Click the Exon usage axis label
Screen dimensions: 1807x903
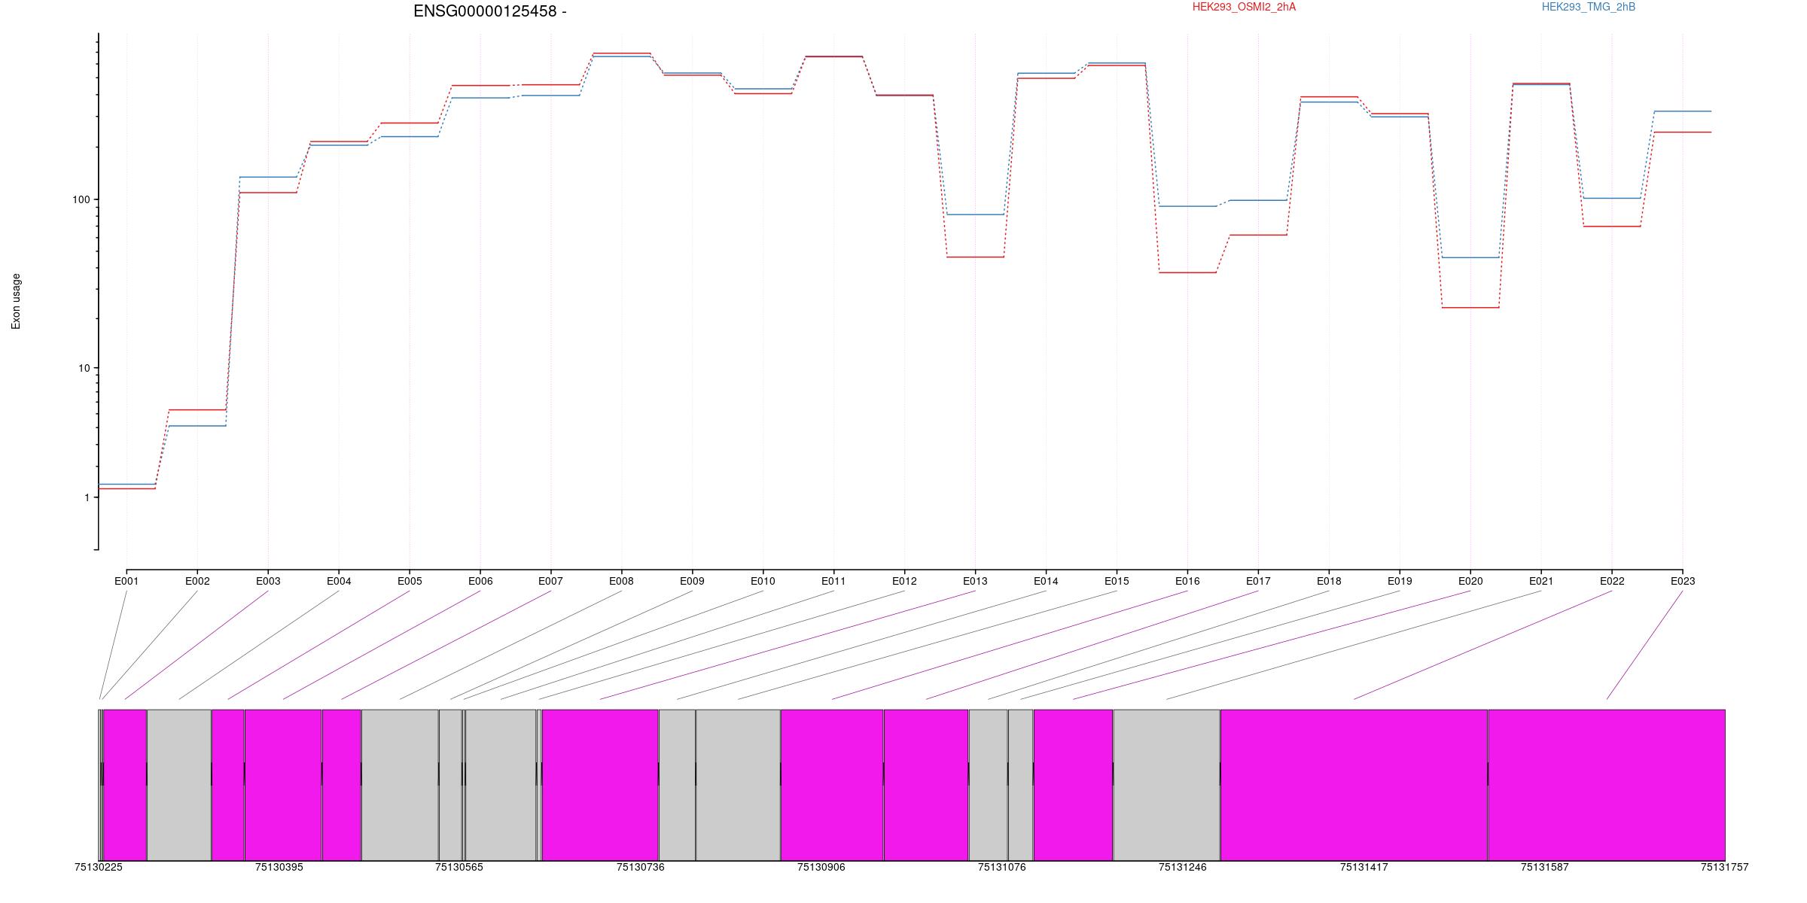[x=16, y=301]
